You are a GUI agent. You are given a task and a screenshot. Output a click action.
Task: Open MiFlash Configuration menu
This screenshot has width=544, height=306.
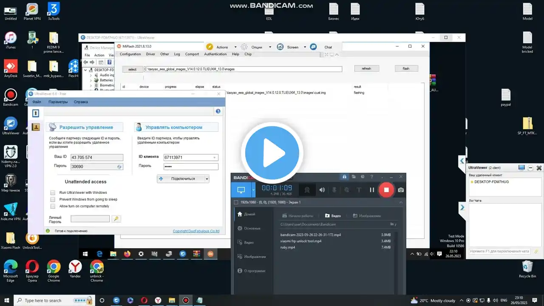coord(130,54)
